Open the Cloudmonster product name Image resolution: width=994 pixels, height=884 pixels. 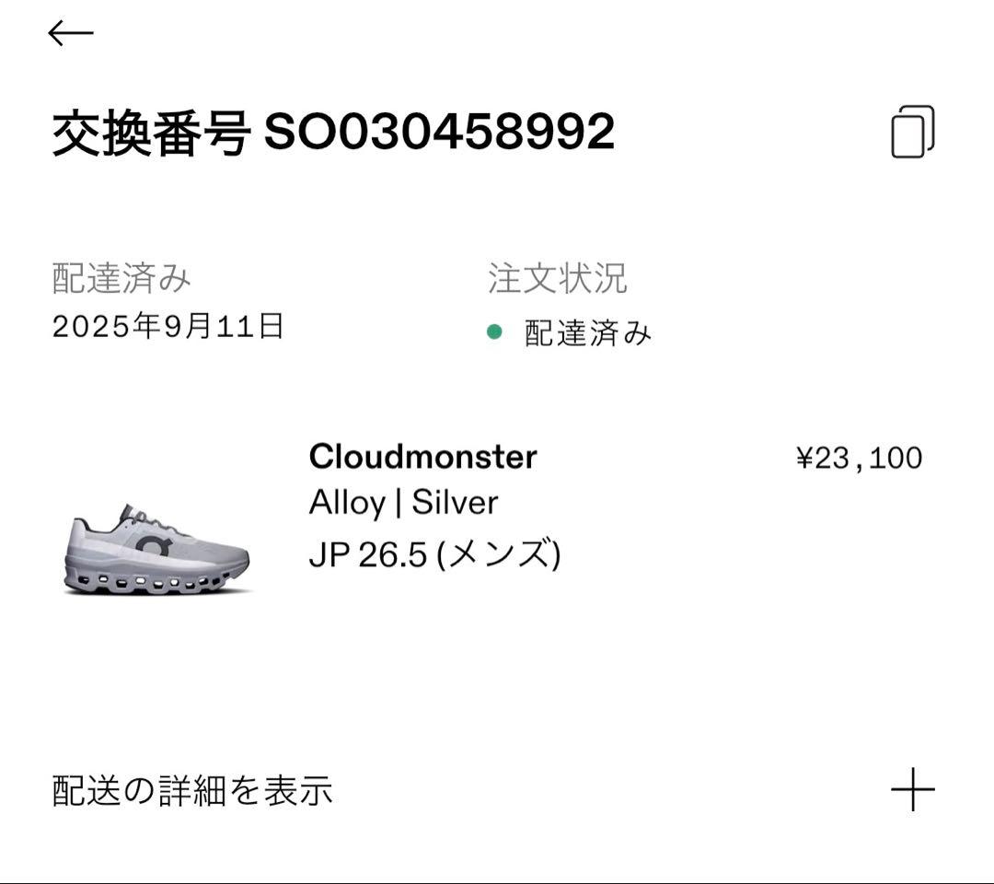pyautogui.click(x=422, y=457)
